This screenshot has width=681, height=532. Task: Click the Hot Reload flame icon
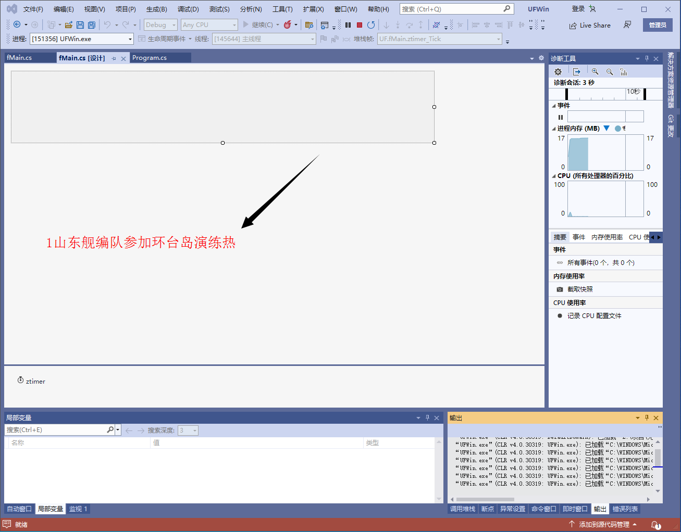(x=287, y=24)
